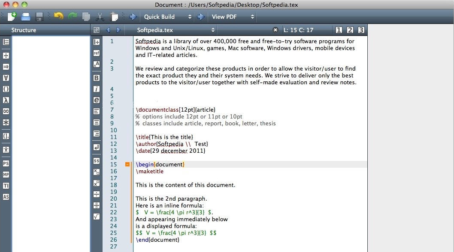This screenshot has width=454, height=252.
Task: Open the Greek letters symbol panel
Action: point(6,100)
